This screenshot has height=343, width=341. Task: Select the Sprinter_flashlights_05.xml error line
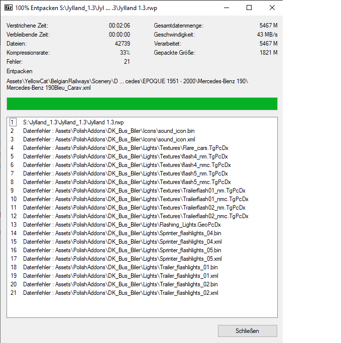click(x=122, y=259)
